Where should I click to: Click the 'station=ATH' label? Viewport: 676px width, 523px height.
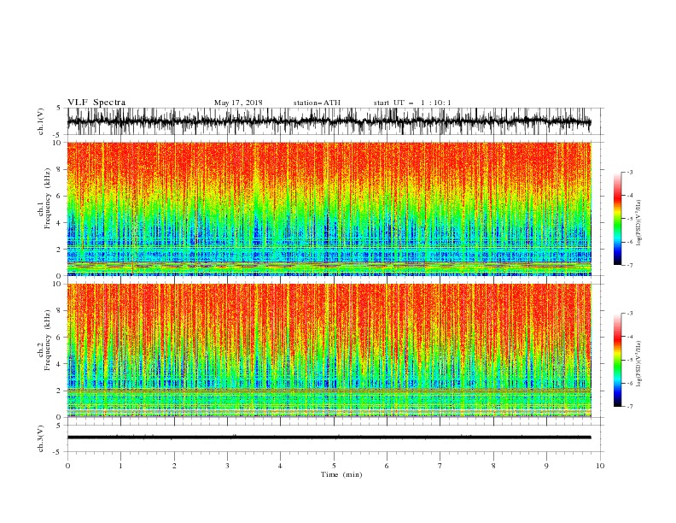pyautogui.click(x=317, y=103)
